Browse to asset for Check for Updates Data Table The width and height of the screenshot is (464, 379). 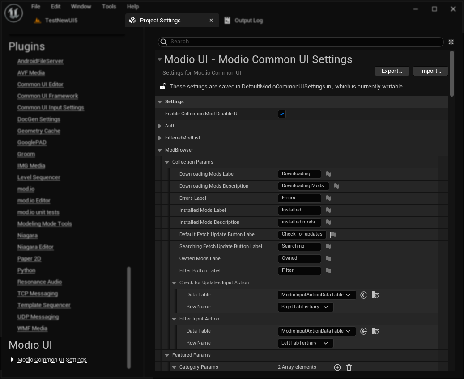pyautogui.click(x=375, y=295)
